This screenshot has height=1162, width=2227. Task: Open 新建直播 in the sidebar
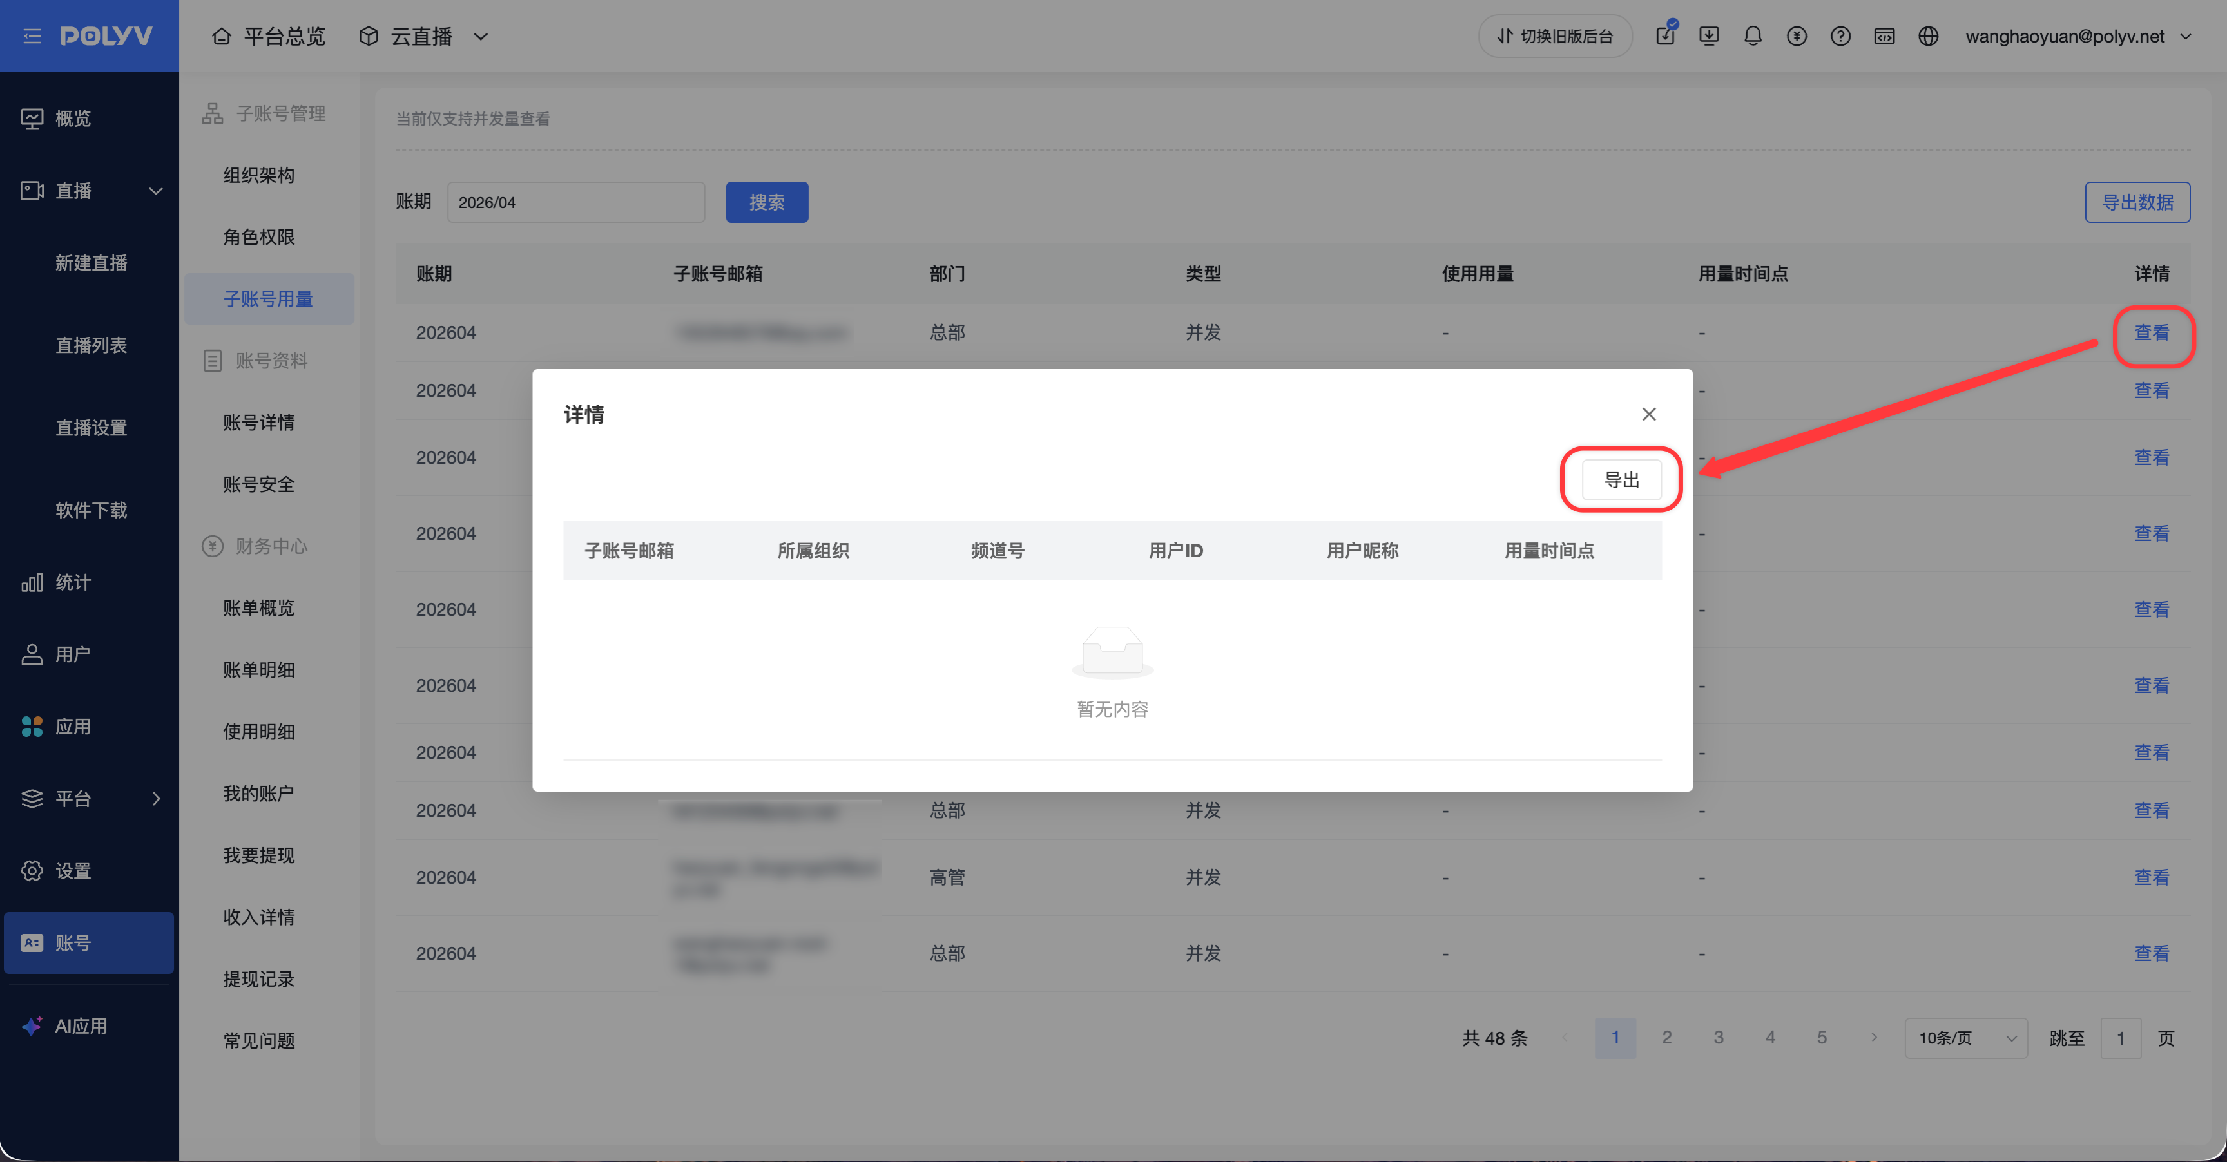pos(92,263)
